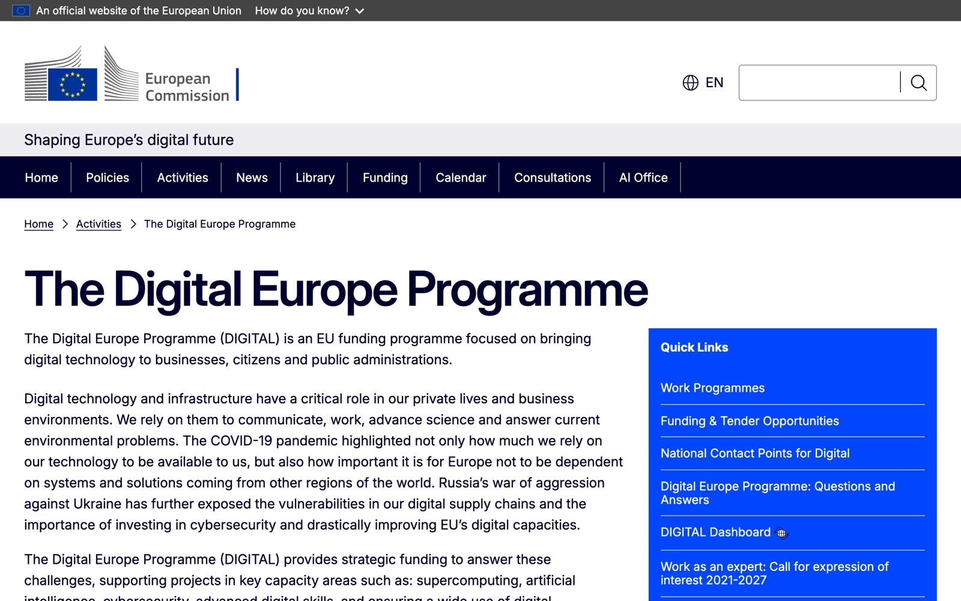The width and height of the screenshot is (961, 601).
Task: Open the Policies menu item
Action: [108, 177]
